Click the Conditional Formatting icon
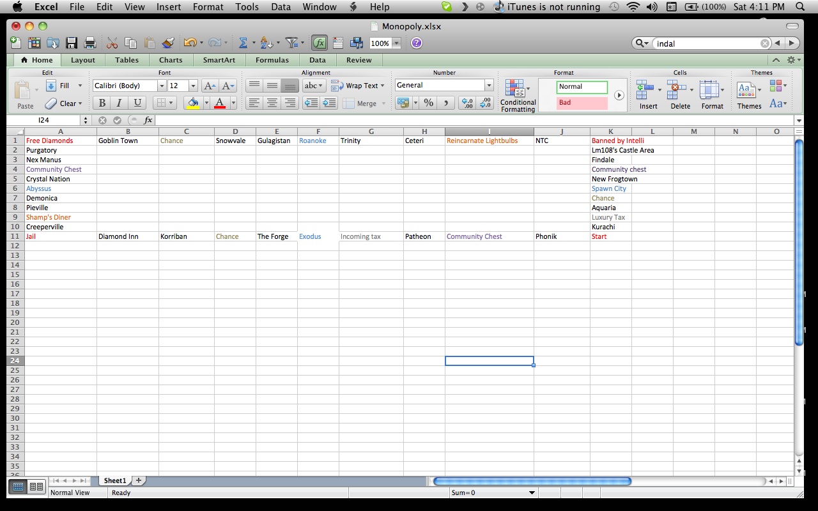The height and width of the screenshot is (511, 818). click(x=518, y=96)
